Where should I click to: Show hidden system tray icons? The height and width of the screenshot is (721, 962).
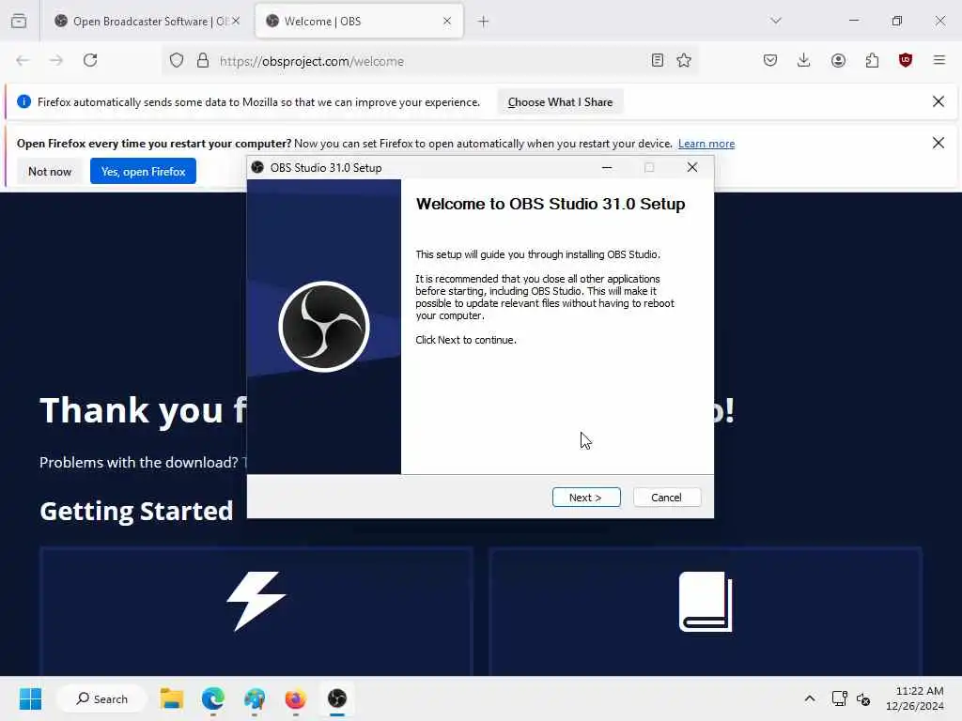pos(810,698)
